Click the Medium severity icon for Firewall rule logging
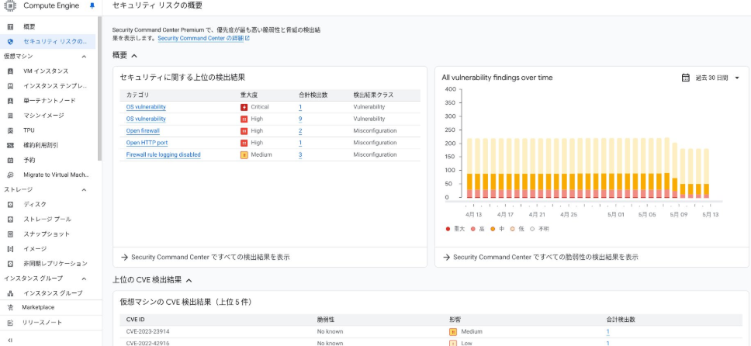 pos(244,155)
